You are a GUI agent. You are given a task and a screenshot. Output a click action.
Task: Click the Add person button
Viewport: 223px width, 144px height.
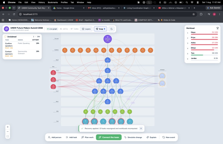point(55,137)
